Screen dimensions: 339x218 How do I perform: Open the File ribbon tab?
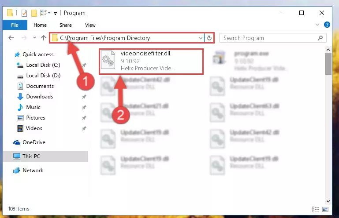pyautogui.click(x=15, y=25)
